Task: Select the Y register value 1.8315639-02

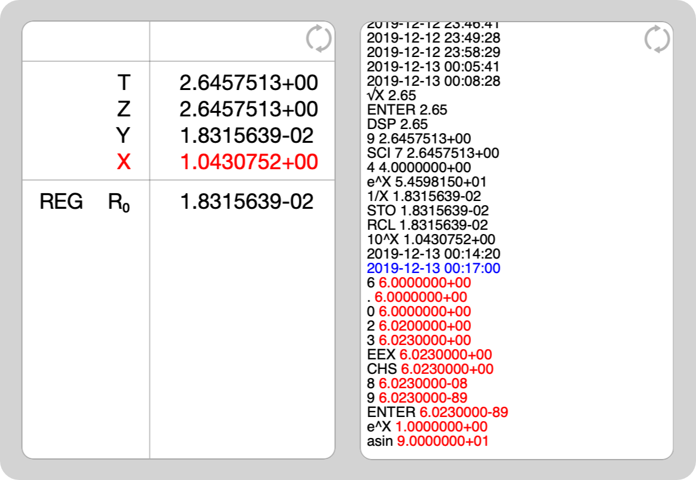Action: tap(247, 136)
